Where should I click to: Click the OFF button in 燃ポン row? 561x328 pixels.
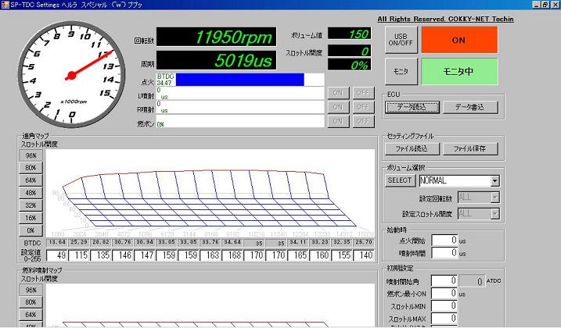[363, 121]
